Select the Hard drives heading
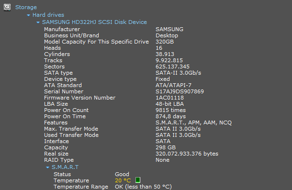This screenshot has width=292, height=190. [48, 15]
